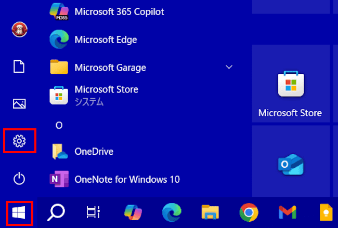The width and height of the screenshot is (338, 228).
Task: Open the Documents icon in Start sidebar
Action: click(19, 66)
